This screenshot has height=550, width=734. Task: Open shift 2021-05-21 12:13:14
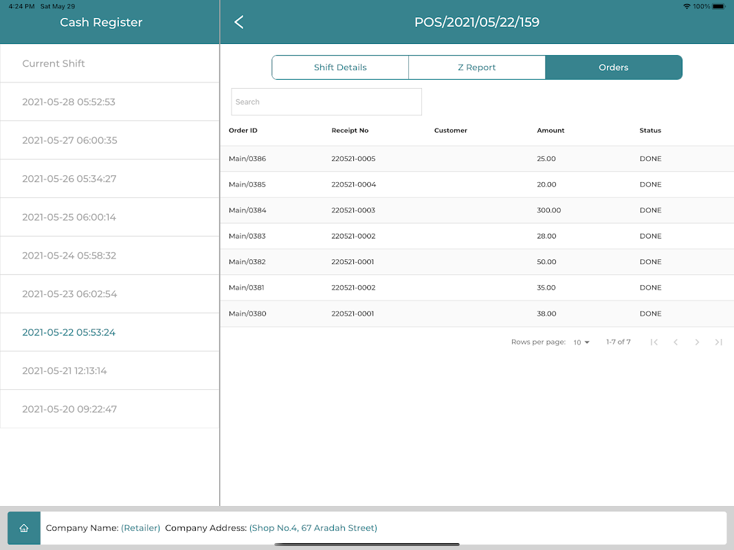click(109, 371)
